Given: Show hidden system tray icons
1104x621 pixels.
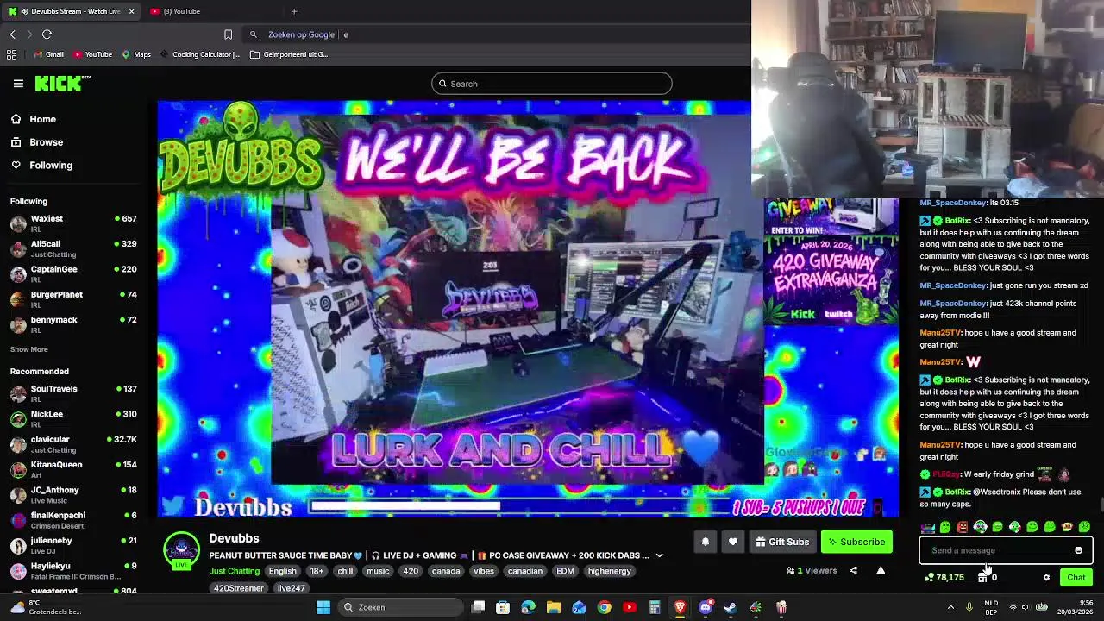Looking at the screenshot, I should click(x=950, y=607).
